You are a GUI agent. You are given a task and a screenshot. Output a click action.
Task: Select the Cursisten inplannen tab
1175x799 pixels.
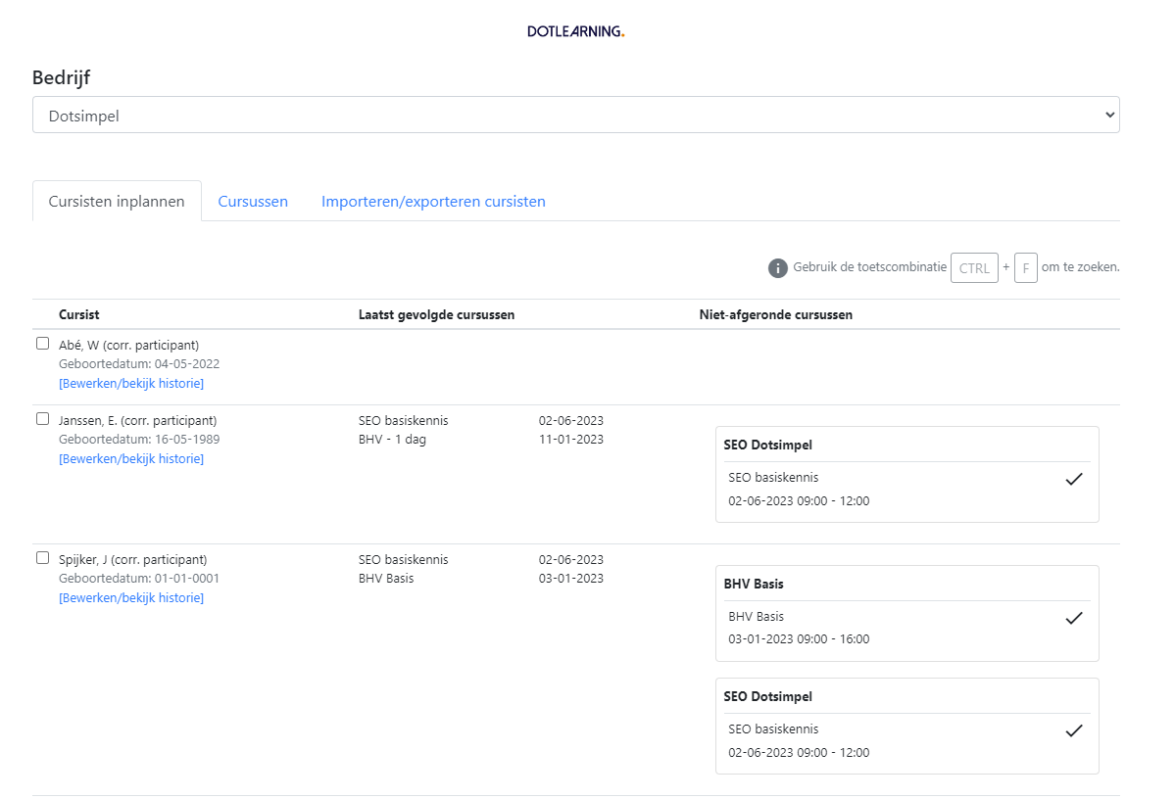(x=117, y=202)
